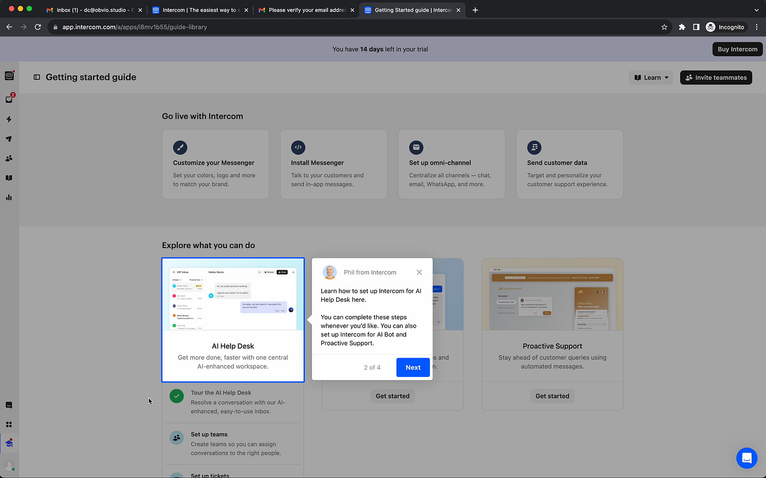Go back with browser back arrow
This screenshot has height=478, width=766.
tap(9, 27)
